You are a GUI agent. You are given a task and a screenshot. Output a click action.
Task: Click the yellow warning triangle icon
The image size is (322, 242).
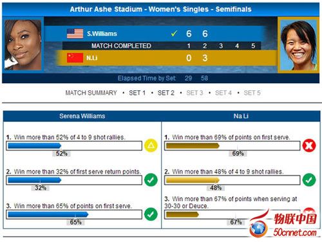coord(151,146)
